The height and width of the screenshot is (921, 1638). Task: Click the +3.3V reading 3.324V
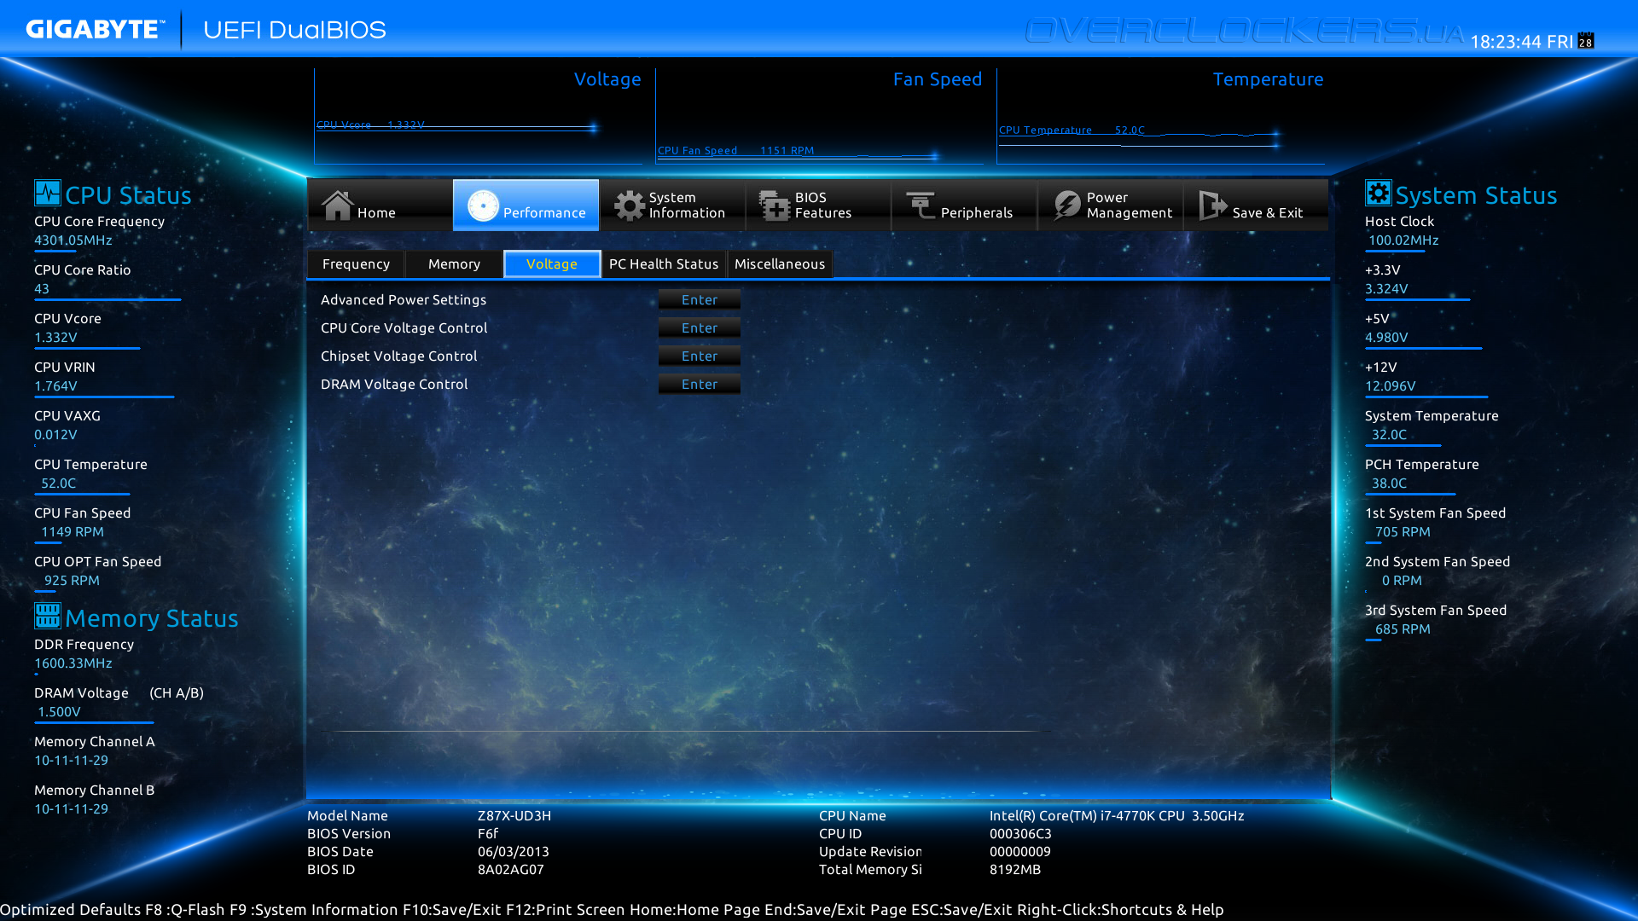1386,288
